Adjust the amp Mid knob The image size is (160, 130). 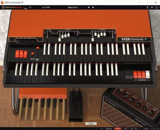point(145,108)
